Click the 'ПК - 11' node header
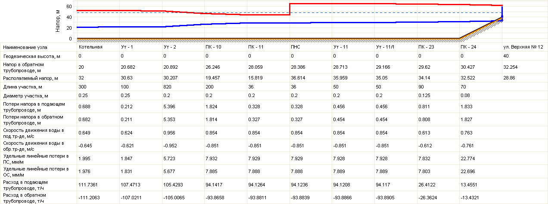 256,47
